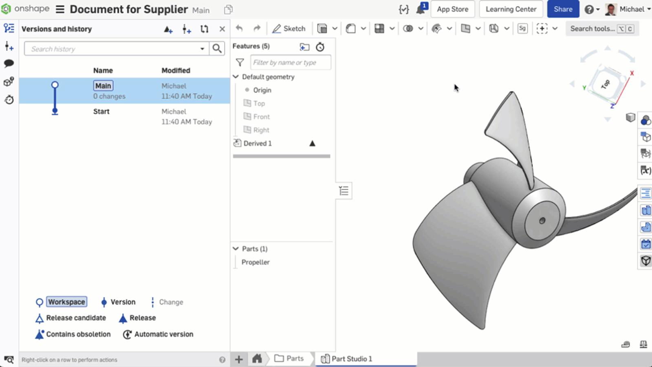
Task: Collapse the Default geometry group
Action: [x=236, y=77]
